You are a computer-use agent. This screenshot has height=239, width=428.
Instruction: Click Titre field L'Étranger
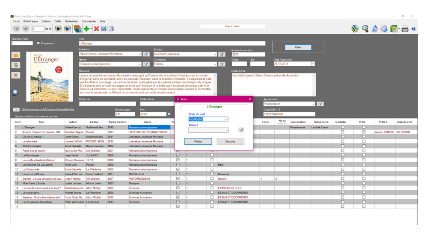(x=172, y=43)
